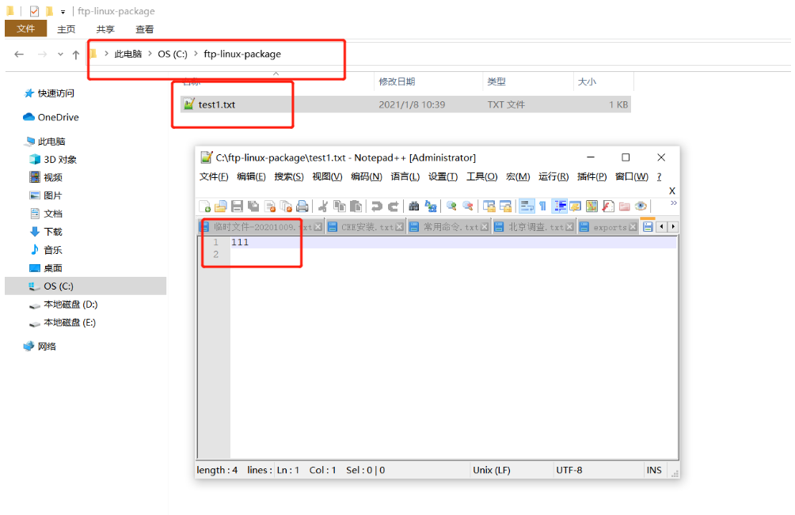Create a new document in Notepad++ toolbar
Image resolution: width=795 pixels, height=515 pixels.
pos(205,206)
